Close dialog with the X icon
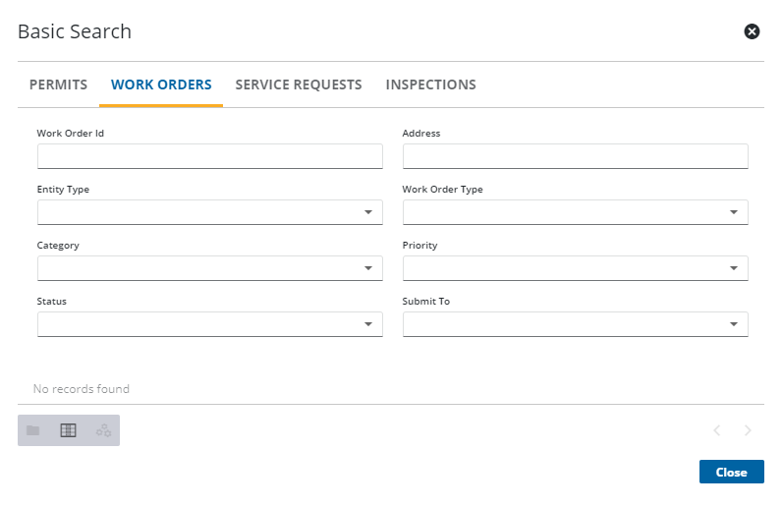 752,31
